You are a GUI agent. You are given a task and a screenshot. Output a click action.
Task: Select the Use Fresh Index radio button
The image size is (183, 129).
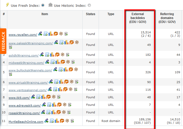pos(43,5)
